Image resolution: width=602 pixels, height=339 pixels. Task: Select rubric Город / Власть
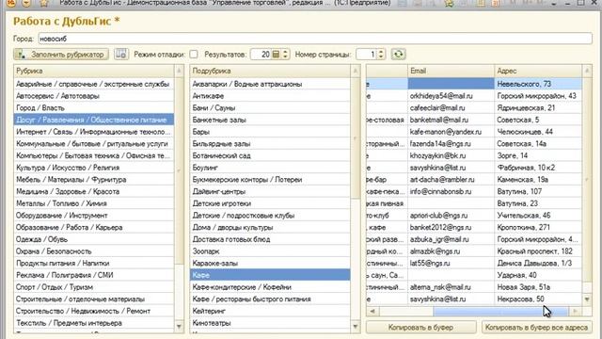click(94, 107)
